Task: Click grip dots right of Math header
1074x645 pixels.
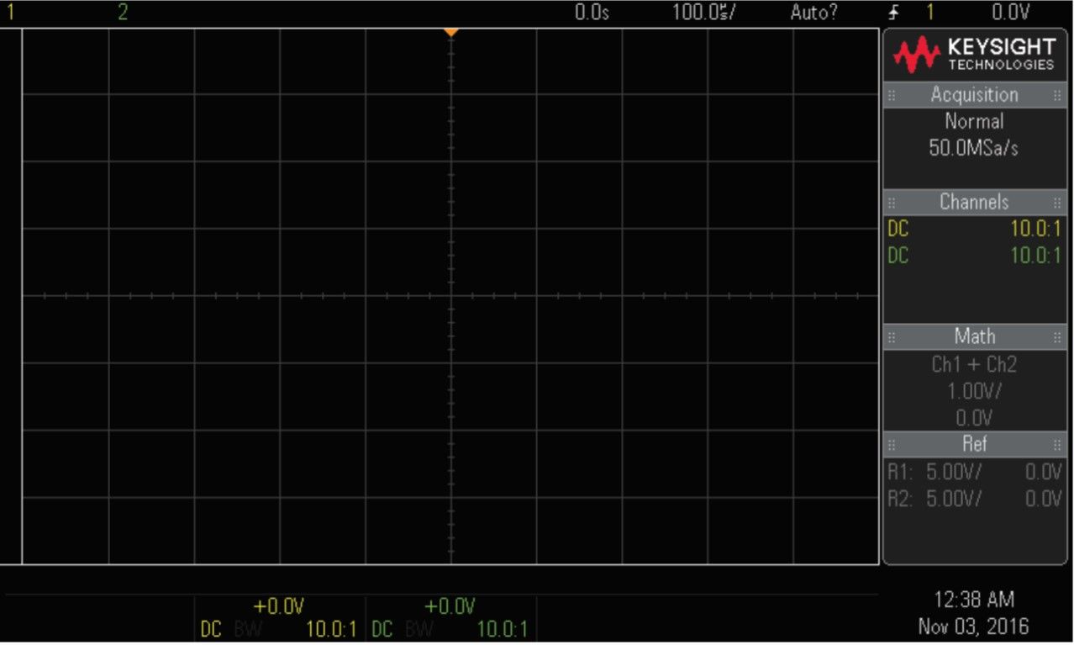Action: pyautogui.click(x=1057, y=337)
